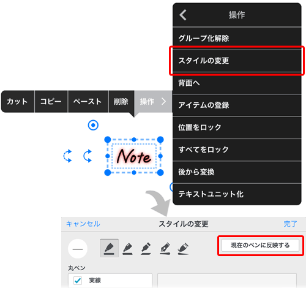Screen dimensions: 306x288
Task: Click the handwritten Note object
Action: coord(134,156)
